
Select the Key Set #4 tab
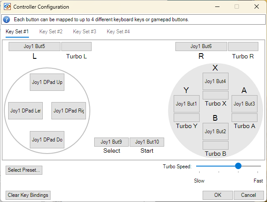pos(118,32)
